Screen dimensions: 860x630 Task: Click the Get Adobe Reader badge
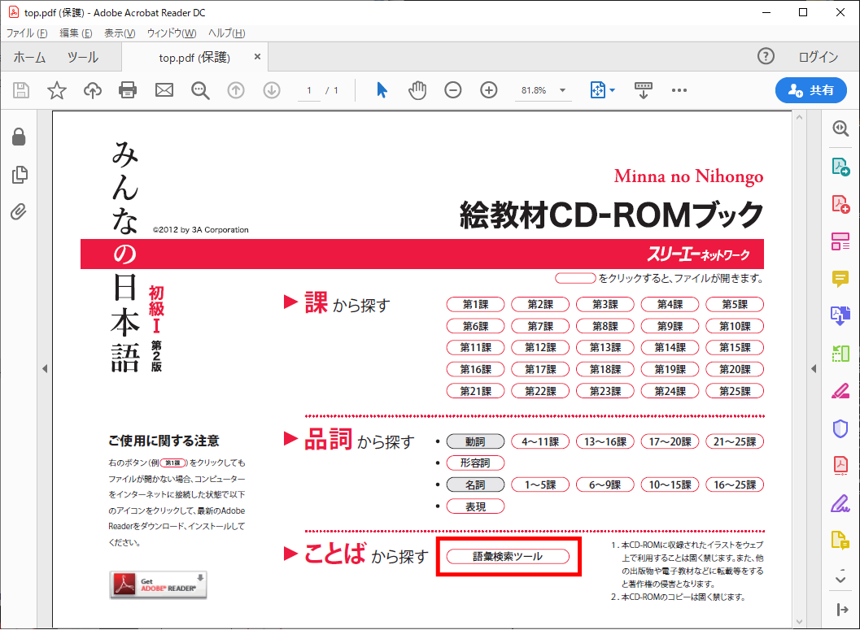pyautogui.click(x=158, y=585)
